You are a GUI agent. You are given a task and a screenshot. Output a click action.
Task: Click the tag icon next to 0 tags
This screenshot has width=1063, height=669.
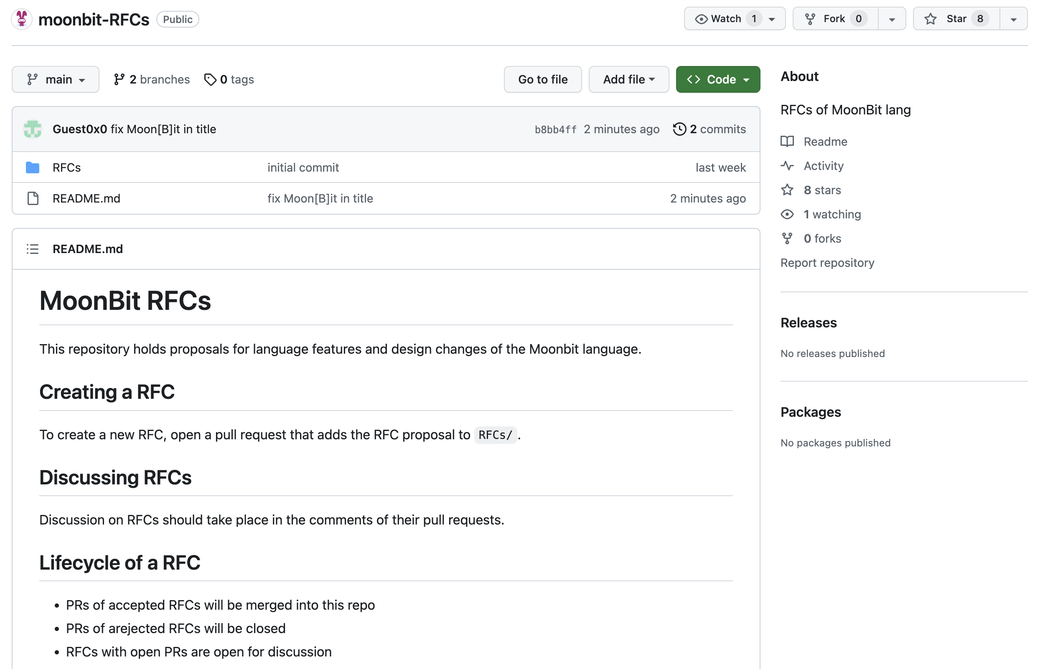(210, 79)
